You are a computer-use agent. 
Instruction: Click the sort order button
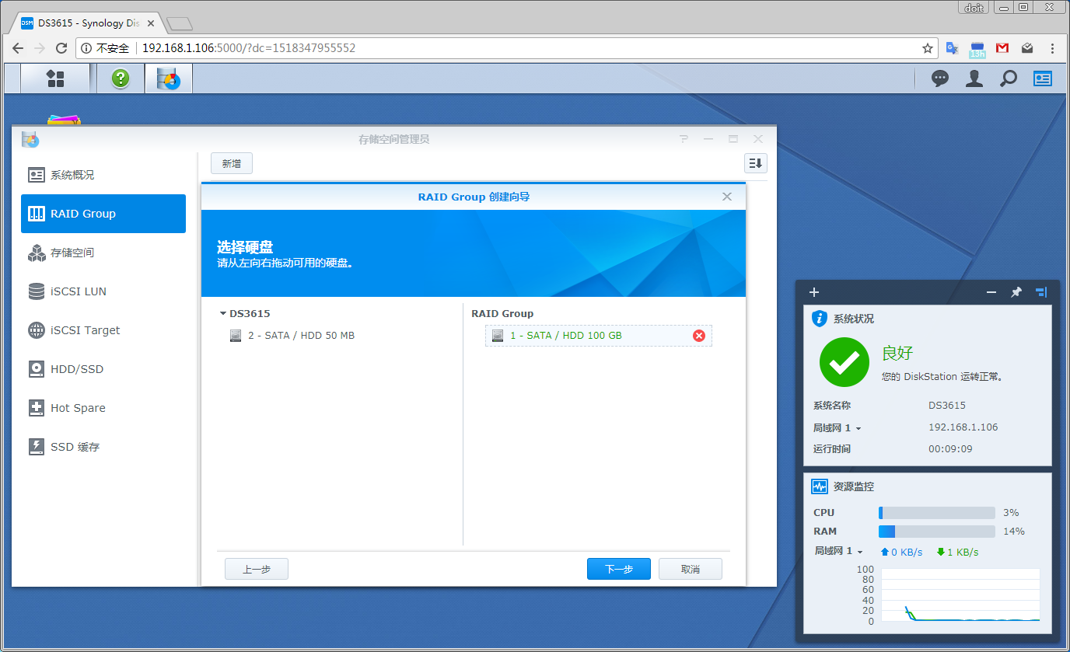coord(756,163)
